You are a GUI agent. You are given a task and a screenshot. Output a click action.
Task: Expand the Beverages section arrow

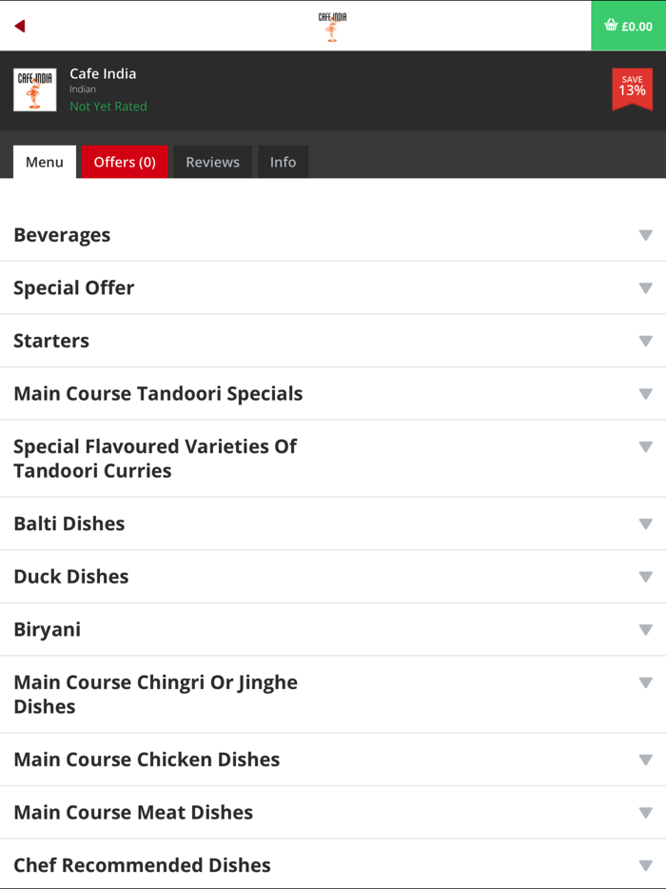(645, 235)
